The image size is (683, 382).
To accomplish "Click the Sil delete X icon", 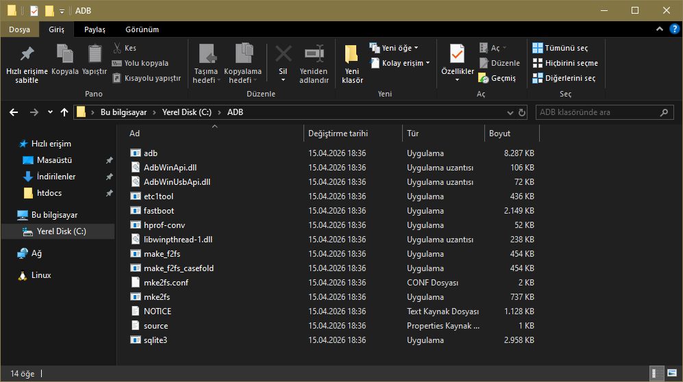I will [283, 54].
